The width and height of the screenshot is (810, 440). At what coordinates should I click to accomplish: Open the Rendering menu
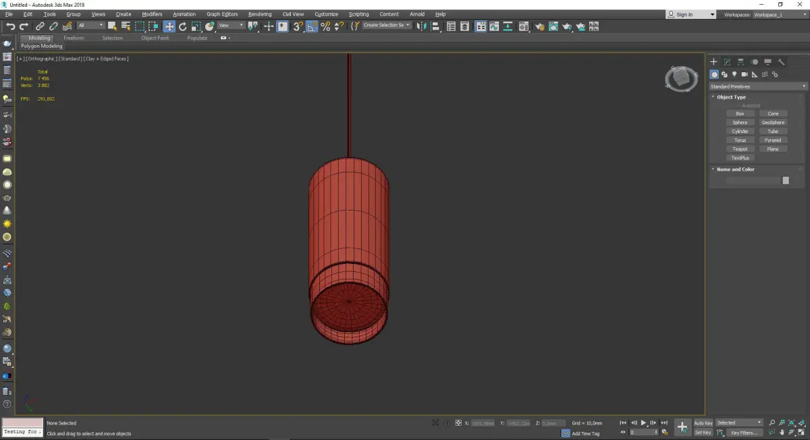(x=260, y=14)
